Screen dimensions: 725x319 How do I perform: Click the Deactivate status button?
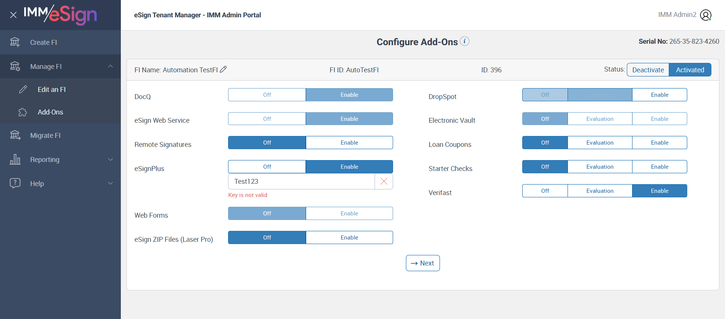(648, 70)
